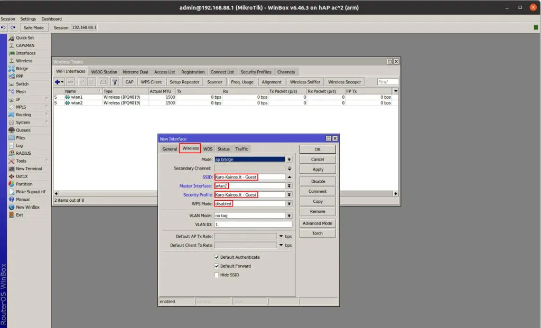Image resolution: width=541 pixels, height=328 pixels.
Task: Open Files menu in sidebar
Action: coord(21,138)
